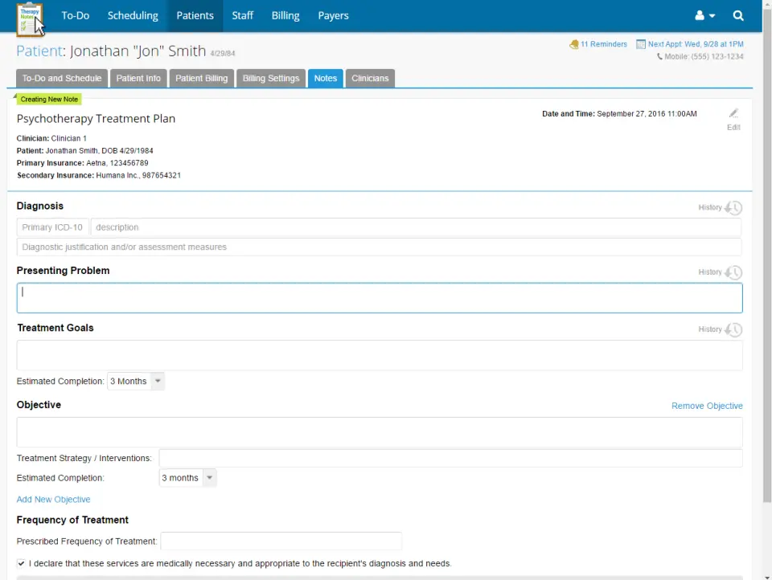This screenshot has height=580, width=772.
Task: Open Estimated Completion dropdown under Treatment Goals
Action: tap(135, 381)
